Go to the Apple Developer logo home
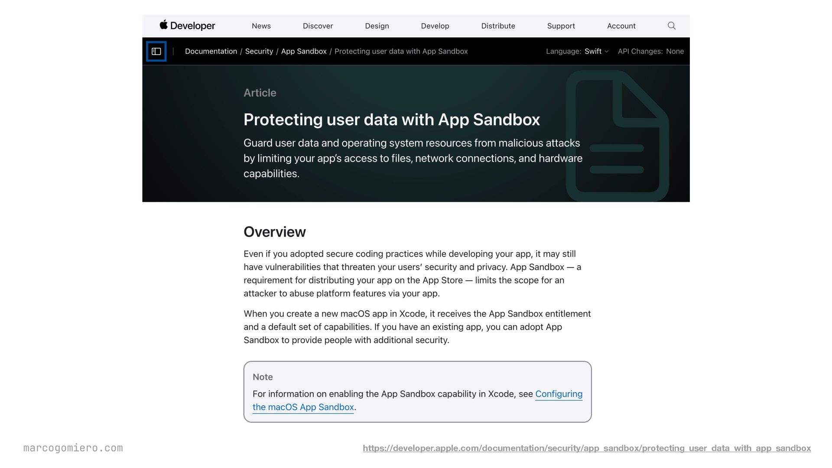This screenshot has height=468, width=832. 187,26
